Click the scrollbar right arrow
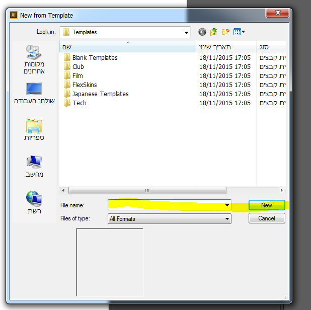311x310 pixels. 281,190
